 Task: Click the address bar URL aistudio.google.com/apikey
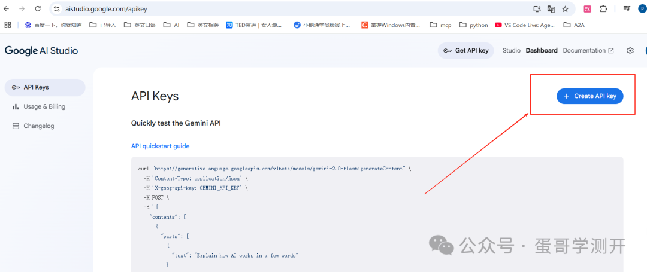pos(106,8)
